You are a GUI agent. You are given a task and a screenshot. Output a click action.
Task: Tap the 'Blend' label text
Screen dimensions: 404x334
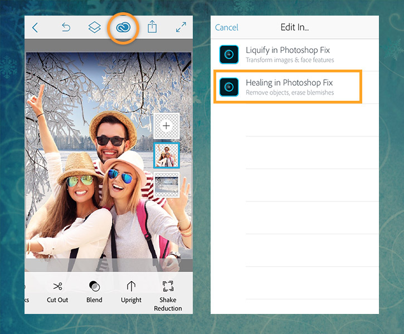click(x=94, y=300)
